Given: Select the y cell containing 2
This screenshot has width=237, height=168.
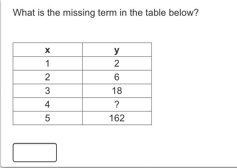Looking at the screenshot, I should pyautogui.click(x=117, y=63).
